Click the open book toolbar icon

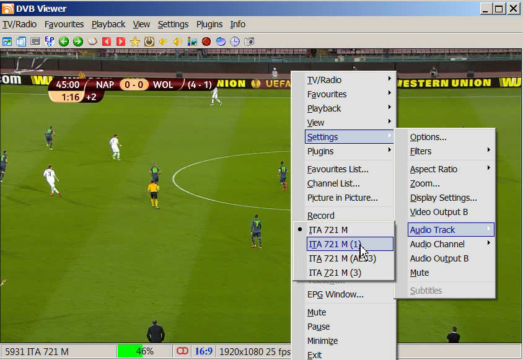click(92, 42)
